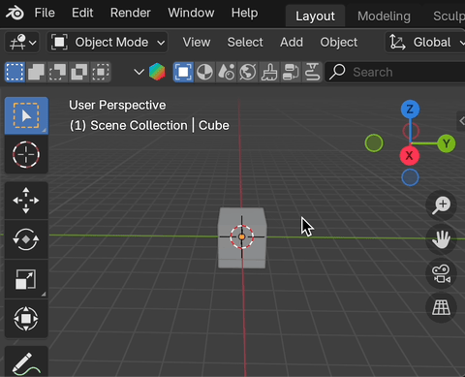Viewport: 465px width, 377px height.
Task: Switch to the Modeling workspace tab
Action: pos(384,16)
